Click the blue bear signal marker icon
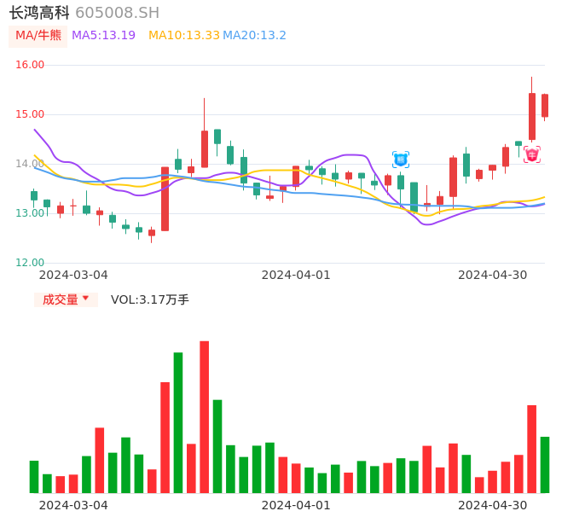The height and width of the screenshot is (517, 585). (401, 160)
